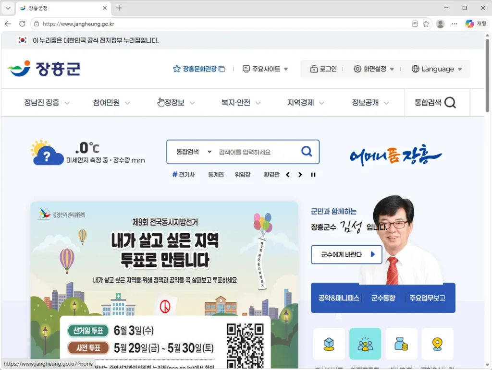This screenshot has height=370, width=492.
Task: Click the weather cloud icon
Action: [x=47, y=153]
